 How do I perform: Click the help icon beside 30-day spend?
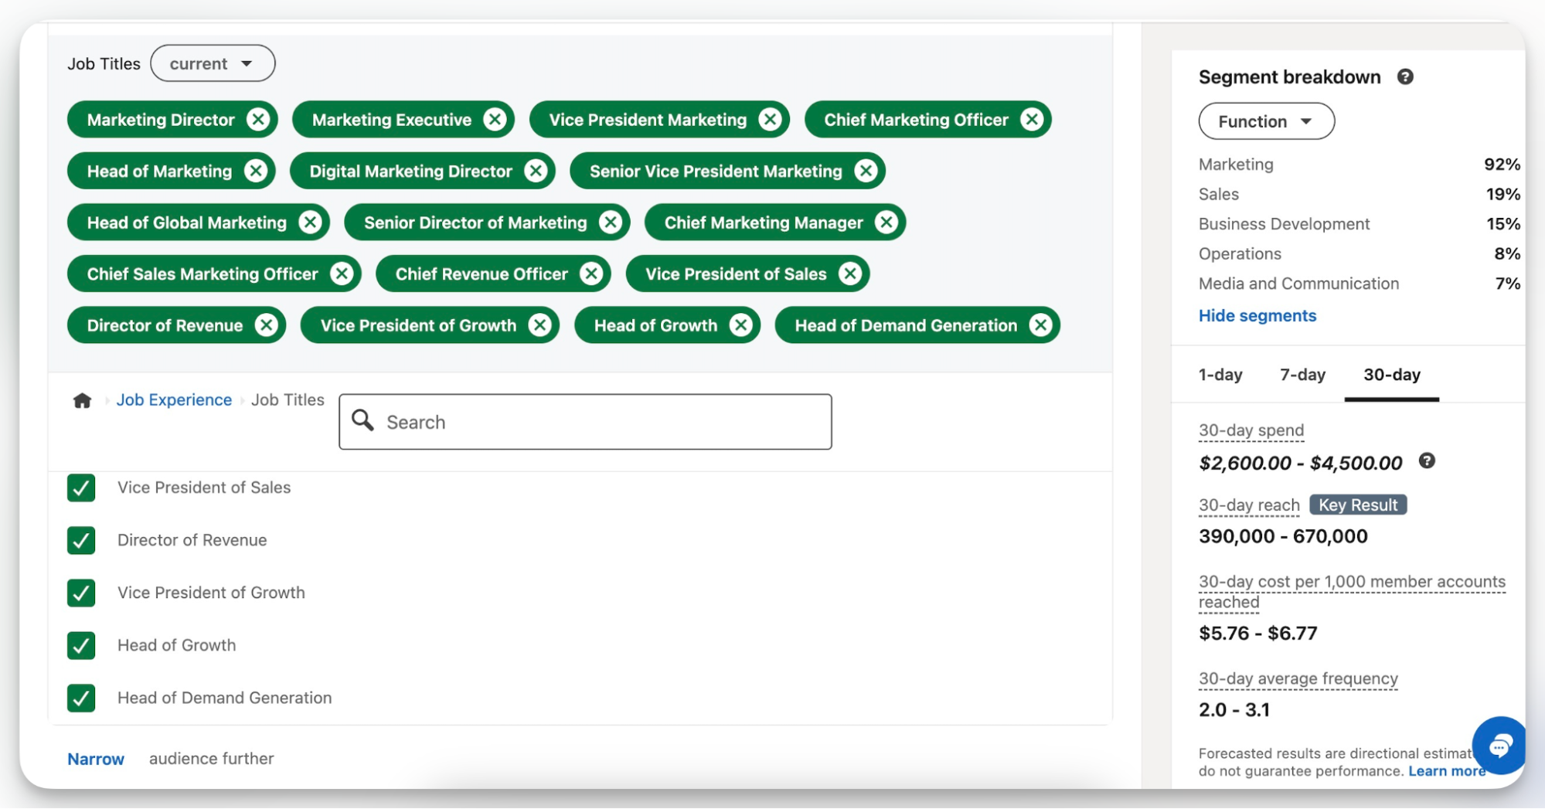(x=1428, y=461)
